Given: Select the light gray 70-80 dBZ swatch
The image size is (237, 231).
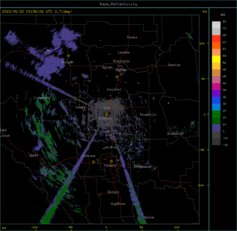Looking at the screenshot, I should [x=216, y=25].
